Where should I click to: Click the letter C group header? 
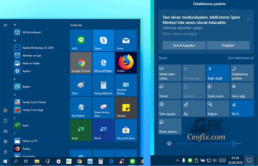pyautogui.click(x=15, y=95)
